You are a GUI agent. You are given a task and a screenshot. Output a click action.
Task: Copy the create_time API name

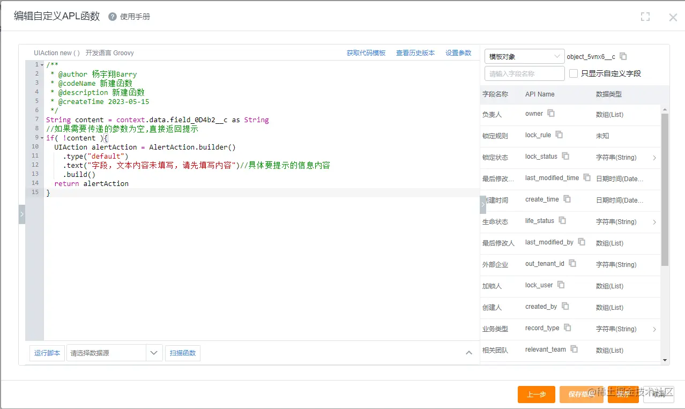click(567, 199)
